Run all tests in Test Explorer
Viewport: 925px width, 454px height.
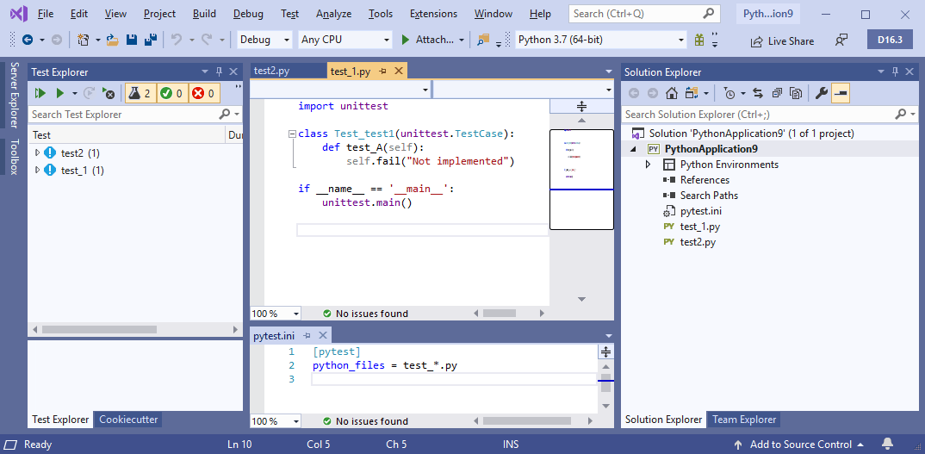pos(40,93)
